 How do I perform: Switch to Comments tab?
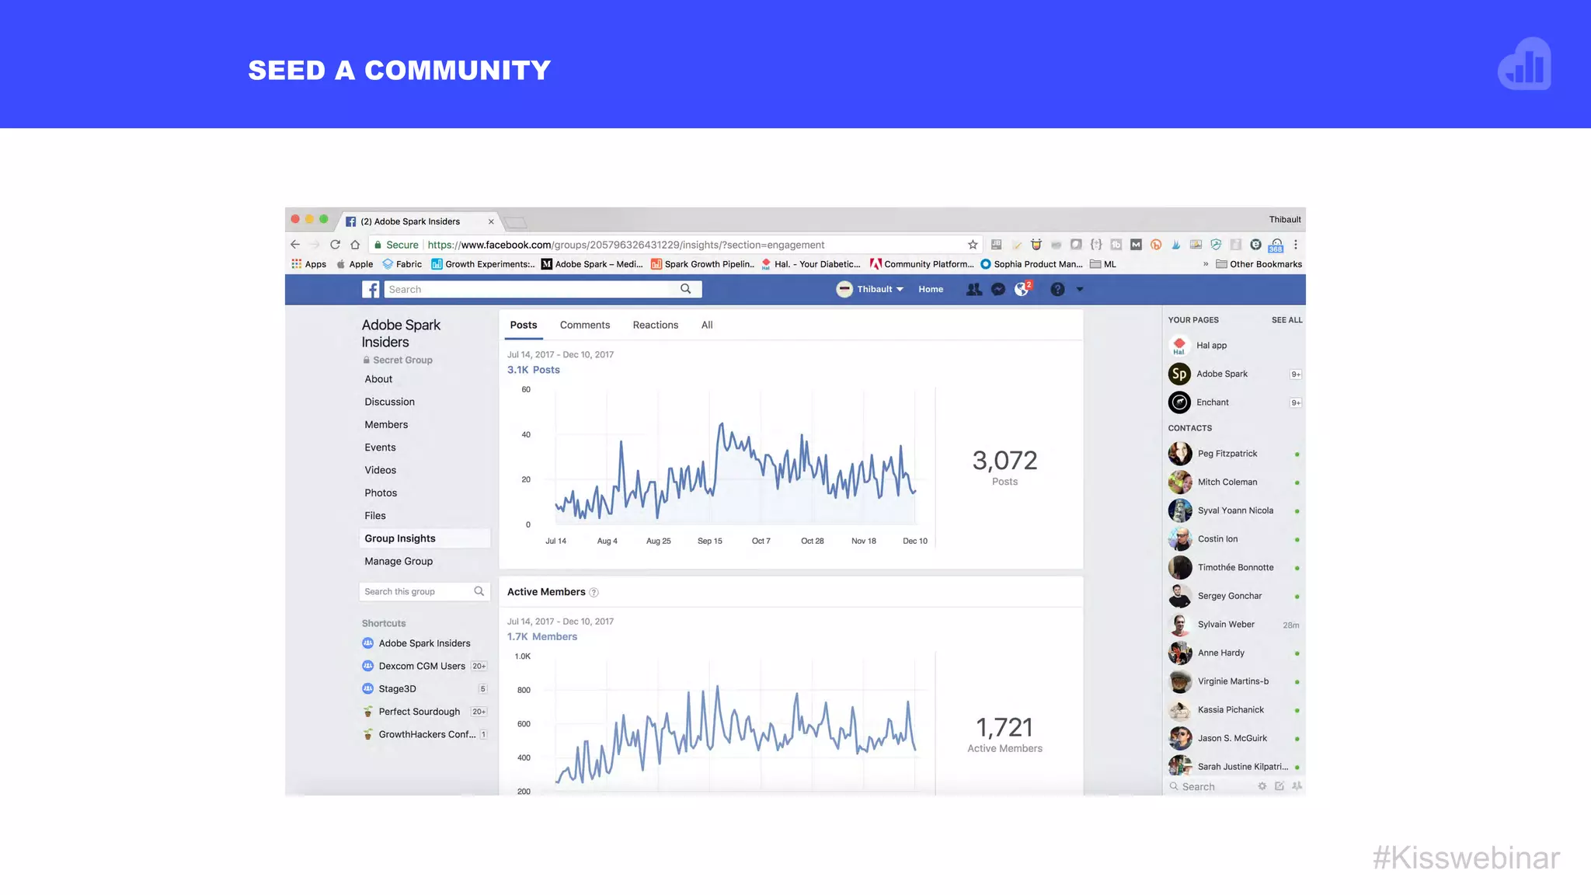tap(585, 325)
